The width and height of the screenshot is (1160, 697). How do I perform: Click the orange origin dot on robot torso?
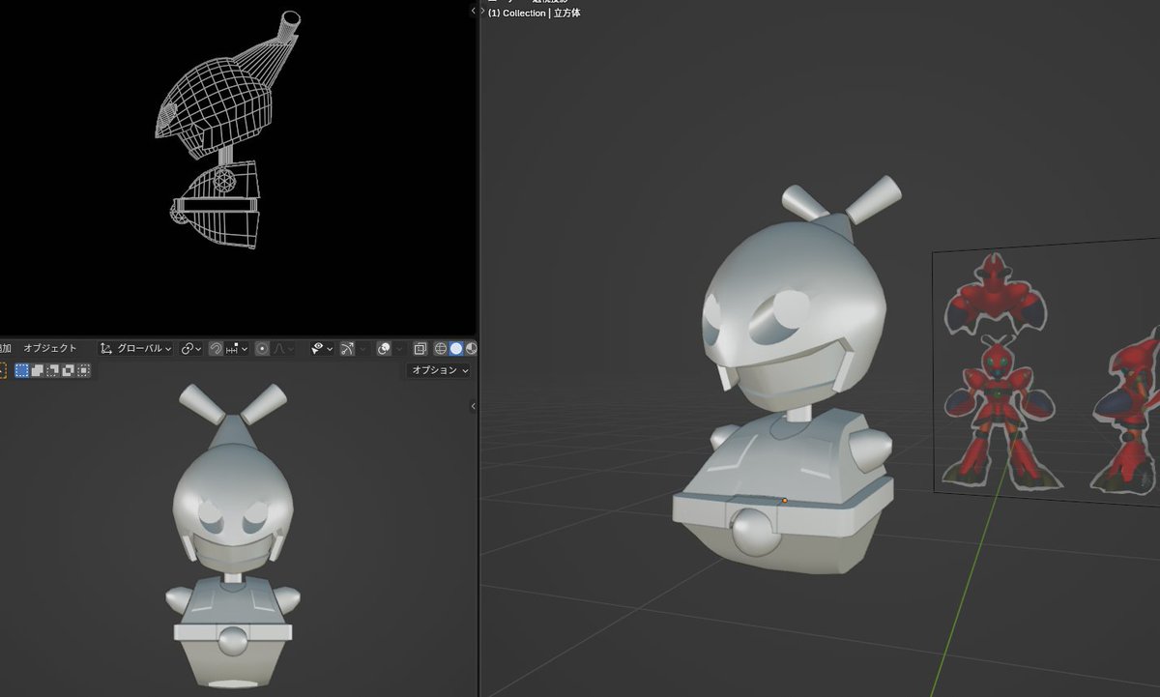(x=784, y=501)
